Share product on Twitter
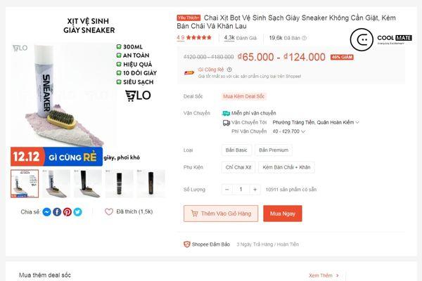422x281 pixels. coord(78,212)
